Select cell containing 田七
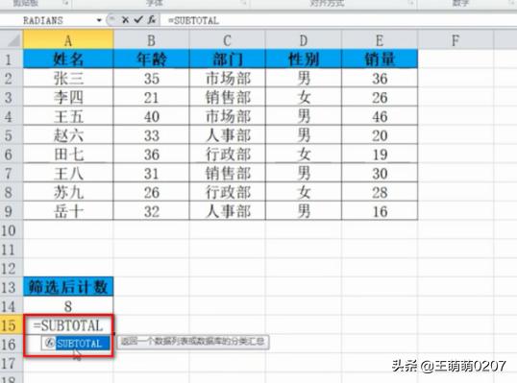The height and width of the screenshot is (383, 517). [x=68, y=155]
